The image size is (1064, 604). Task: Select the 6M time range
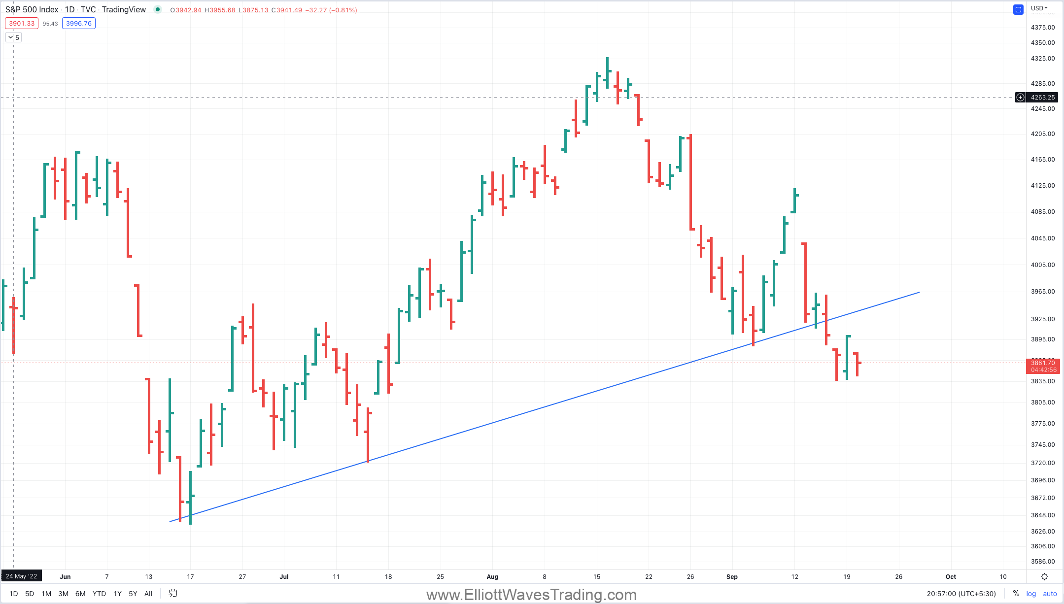coord(80,594)
